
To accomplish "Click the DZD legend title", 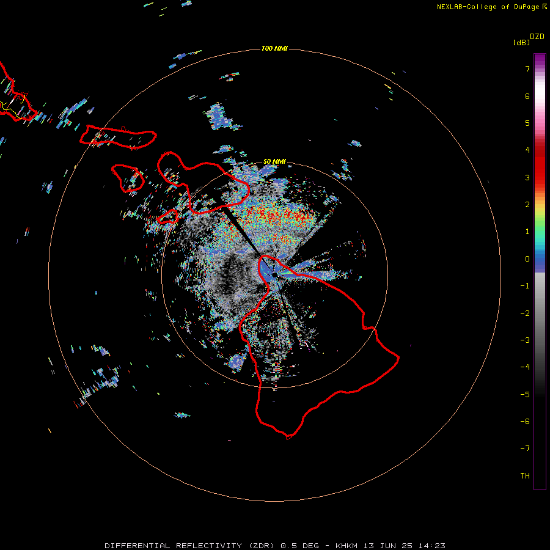I will point(537,37).
